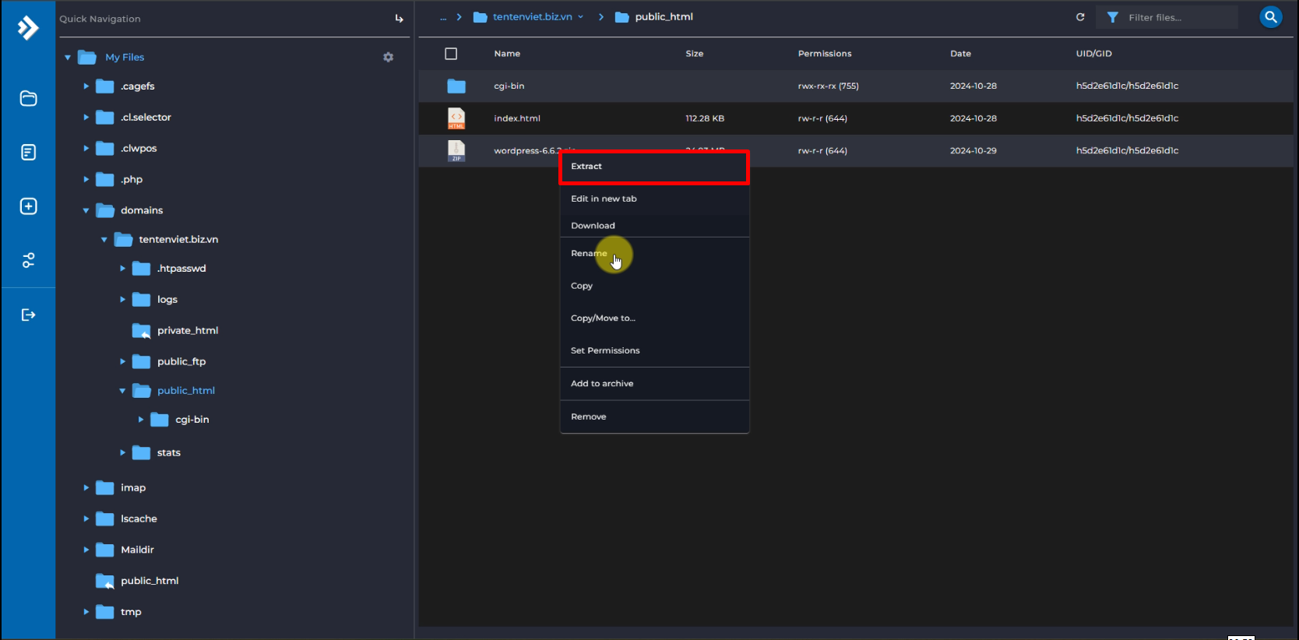Click the breadcrumb ellipsis
Image resolution: width=1299 pixels, height=640 pixels.
tap(443, 17)
